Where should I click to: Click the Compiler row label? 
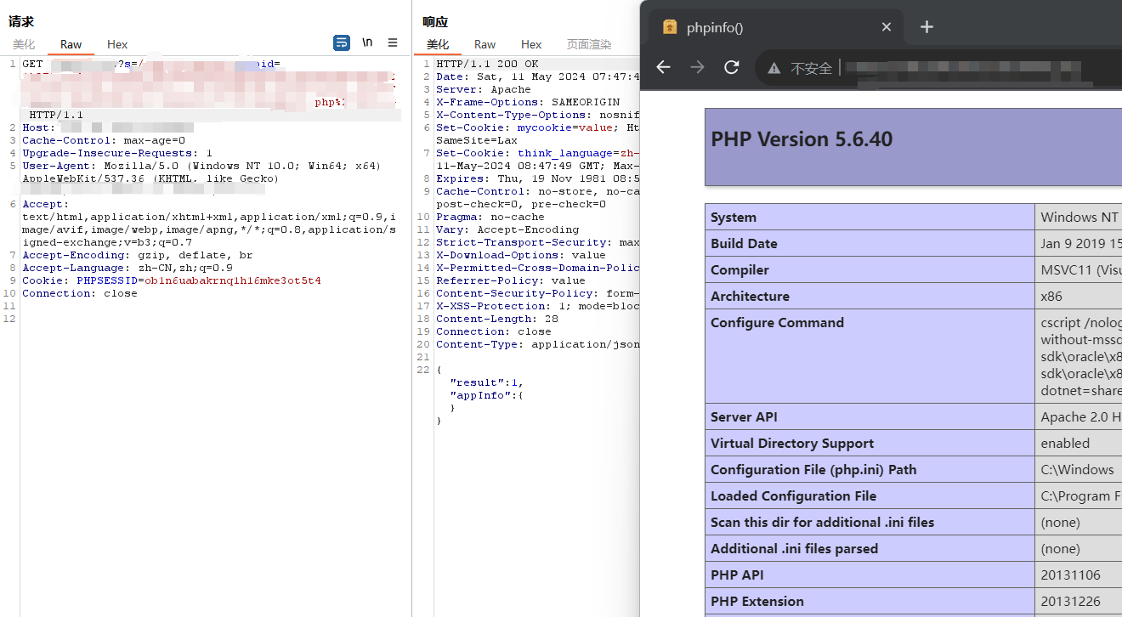click(739, 270)
